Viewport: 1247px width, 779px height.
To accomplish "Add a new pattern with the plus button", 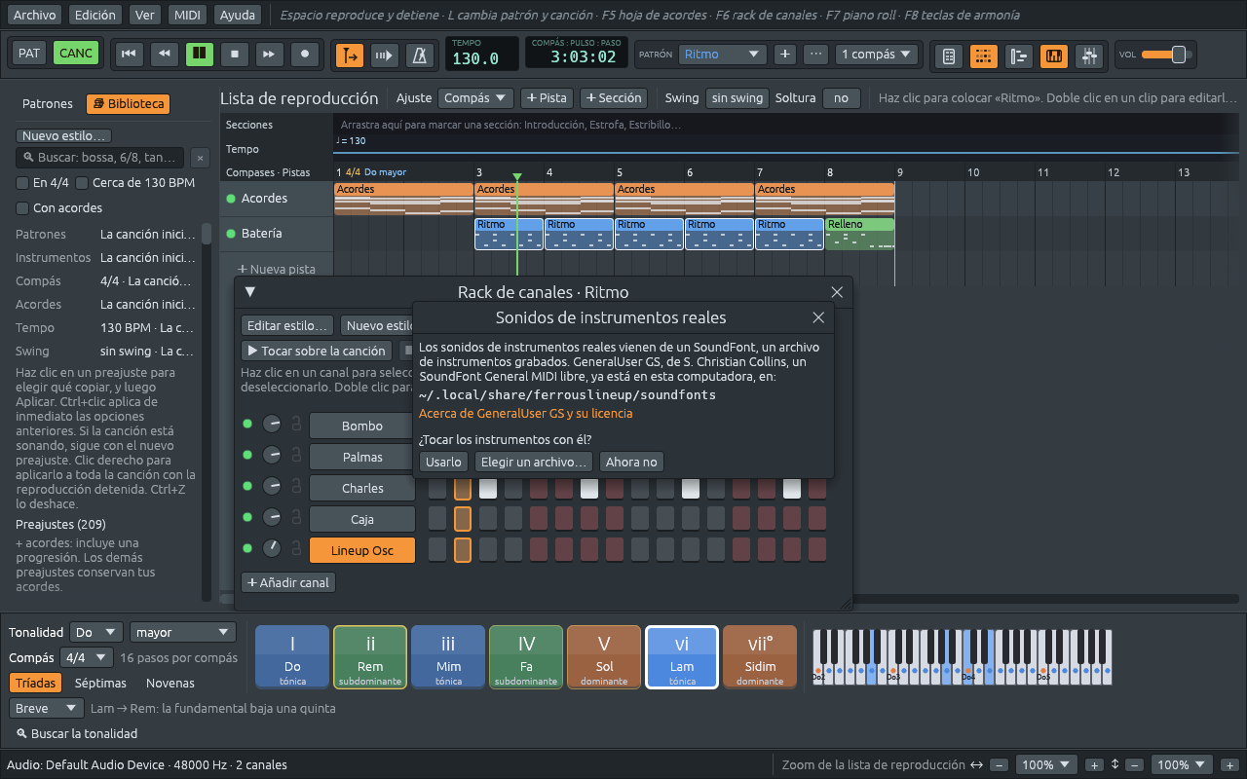I will 785,55.
